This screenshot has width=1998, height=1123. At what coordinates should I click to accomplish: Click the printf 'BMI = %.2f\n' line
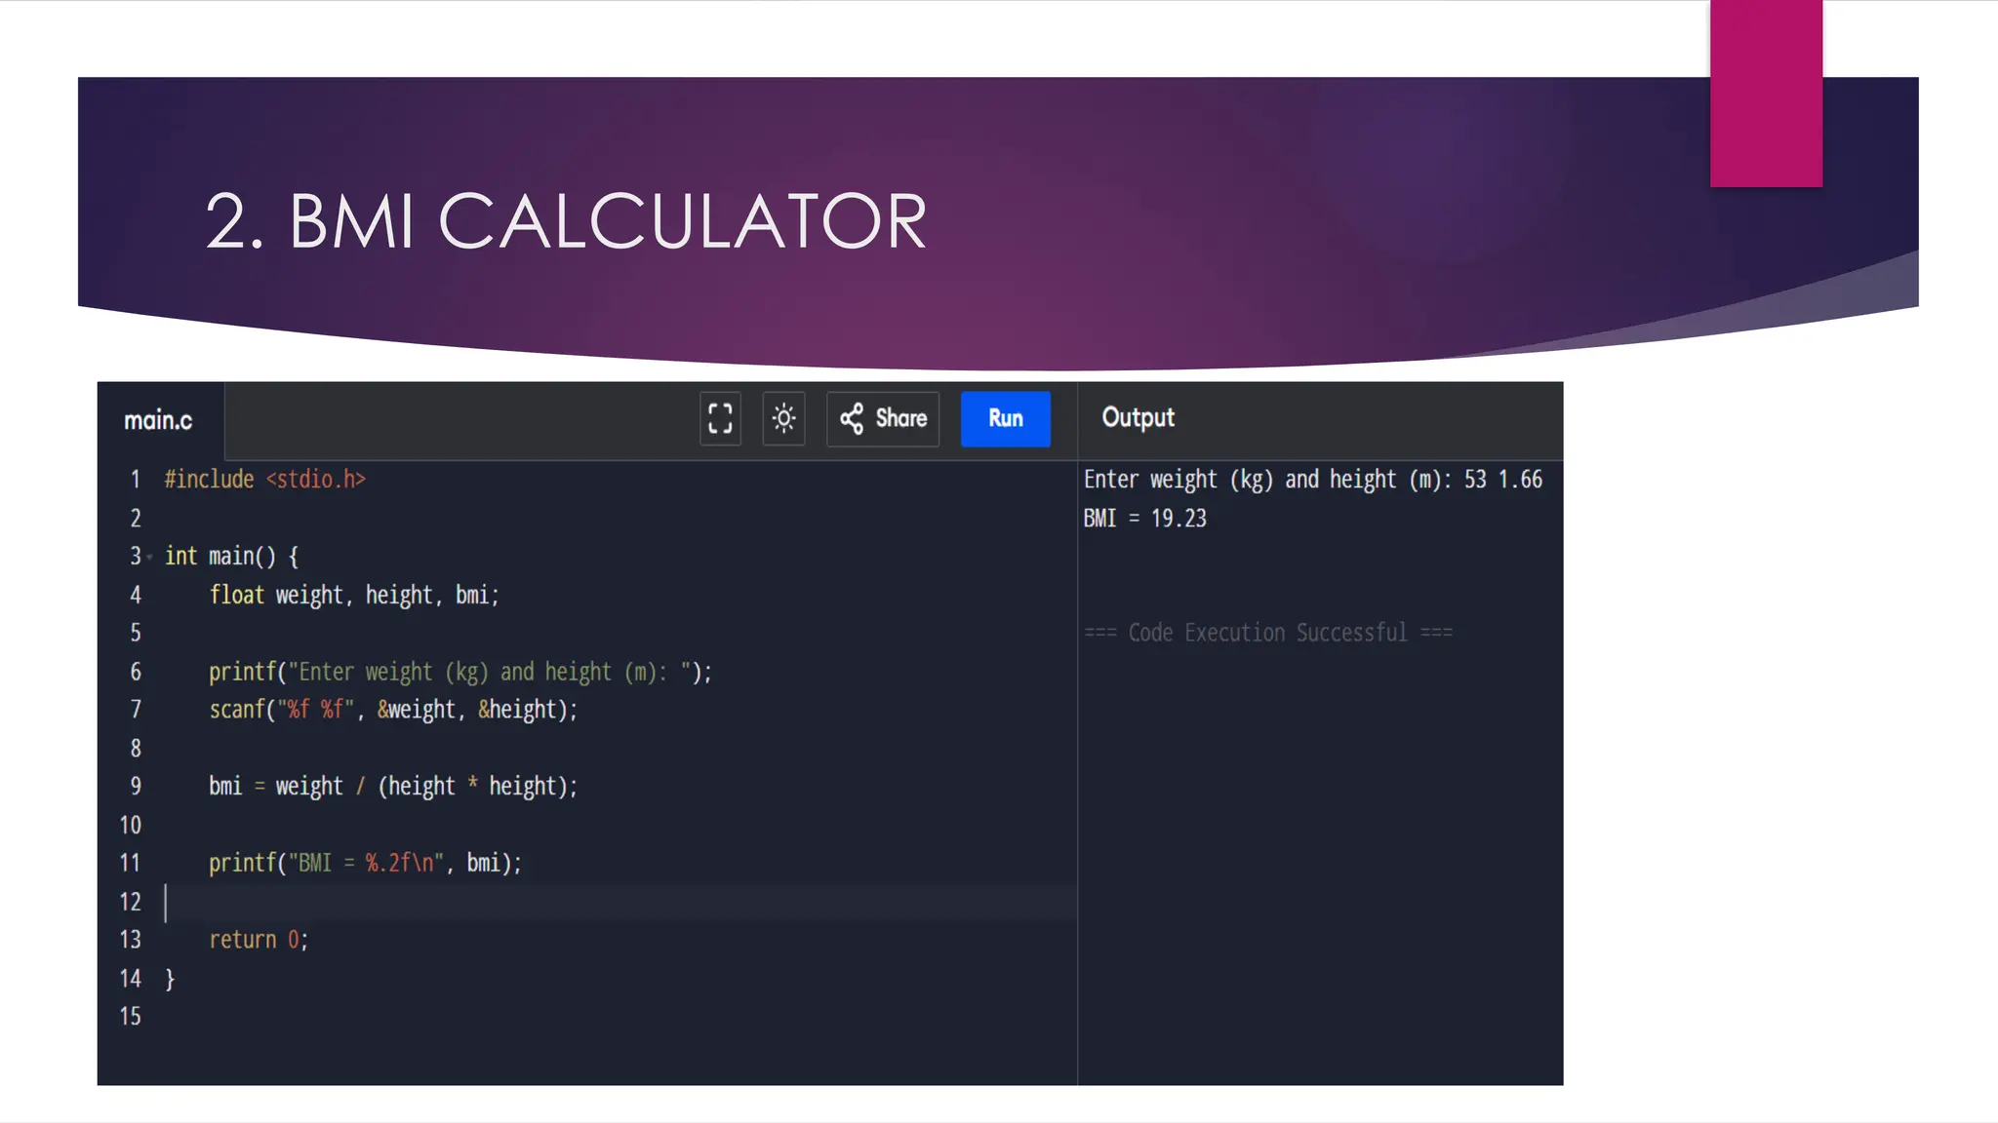[x=365, y=863]
